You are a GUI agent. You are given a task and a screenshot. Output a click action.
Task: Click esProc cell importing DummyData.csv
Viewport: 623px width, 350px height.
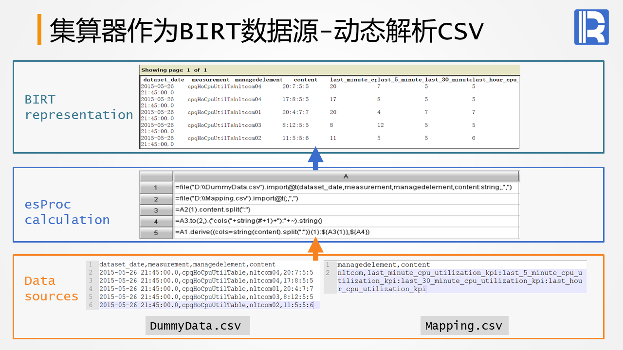tap(346, 188)
